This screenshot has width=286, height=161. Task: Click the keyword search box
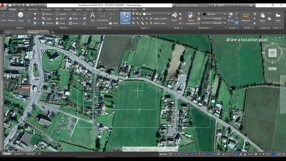point(191,5)
